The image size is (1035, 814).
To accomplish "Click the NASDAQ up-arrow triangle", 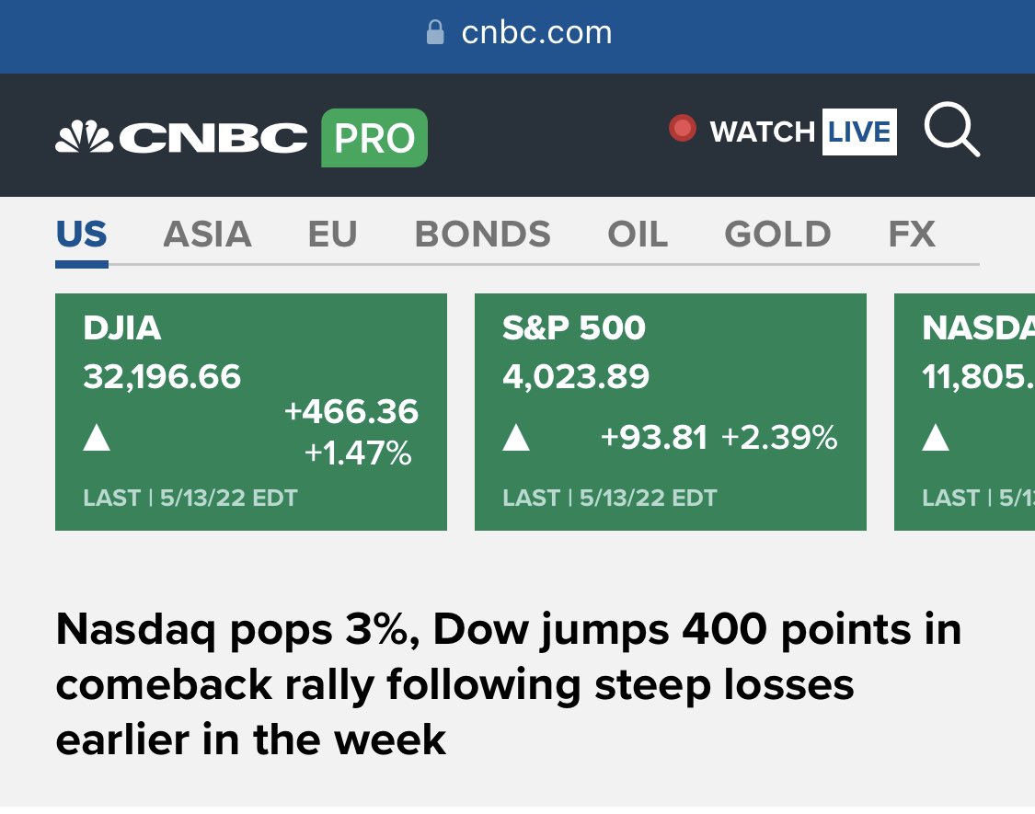I will (x=936, y=437).
